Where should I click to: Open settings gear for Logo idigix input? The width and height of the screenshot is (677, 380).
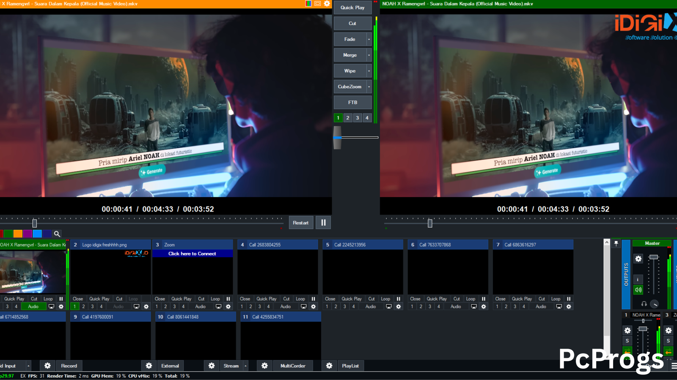click(x=146, y=307)
